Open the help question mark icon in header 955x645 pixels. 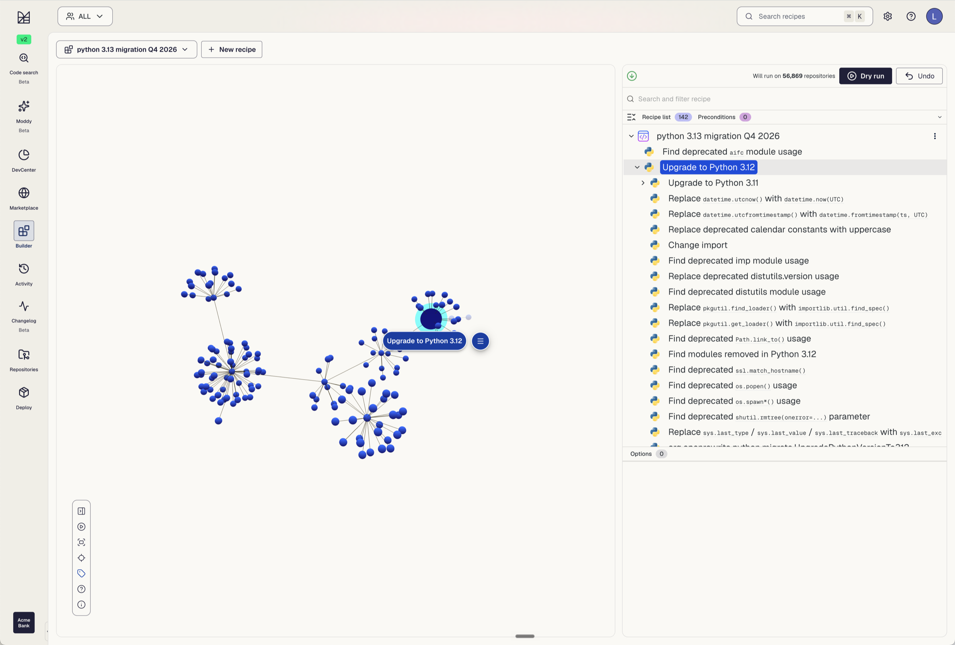(911, 16)
